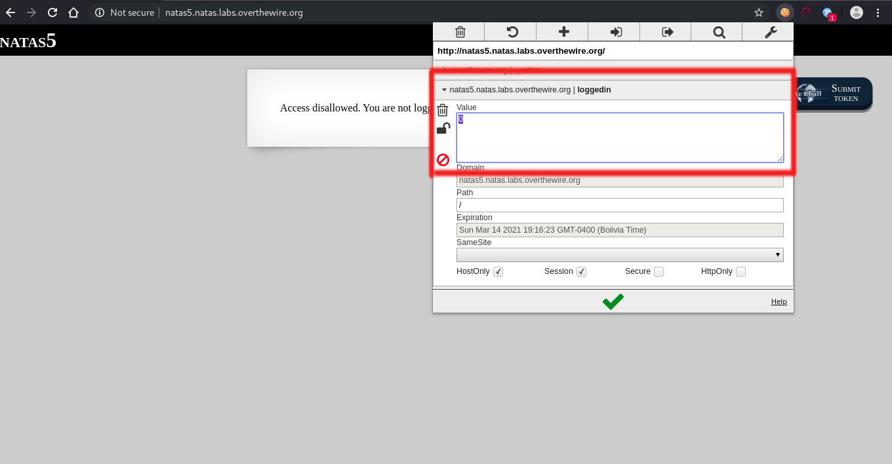Viewport: 892px width, 464px height.
Task: Import cookies using the arrow-in icon
Action: click(615, 31)
